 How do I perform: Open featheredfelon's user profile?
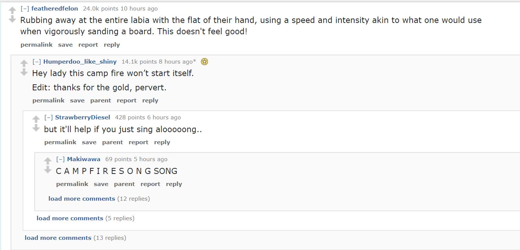pos(55,8)
